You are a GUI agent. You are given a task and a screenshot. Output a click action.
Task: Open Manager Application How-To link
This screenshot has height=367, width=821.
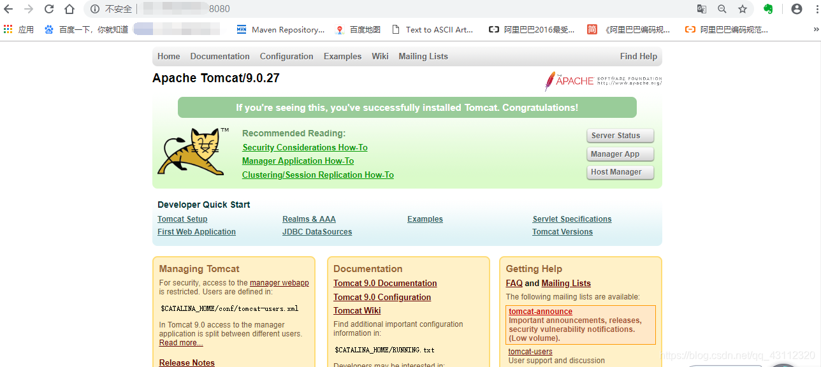pos(298,161)
